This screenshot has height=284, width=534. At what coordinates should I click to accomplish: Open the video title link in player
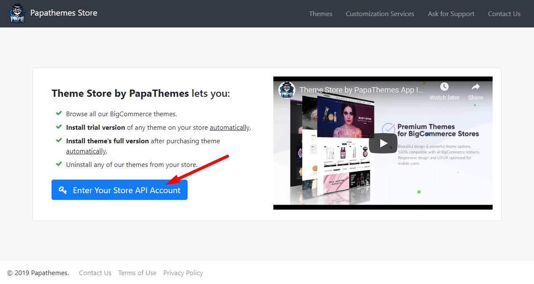pyautogui.click(x=361, y=90)
